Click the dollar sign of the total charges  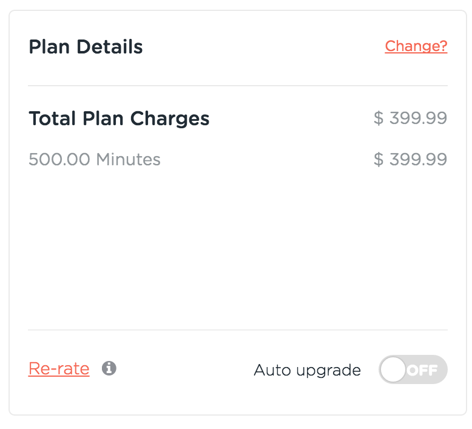(x=379, y=118)
